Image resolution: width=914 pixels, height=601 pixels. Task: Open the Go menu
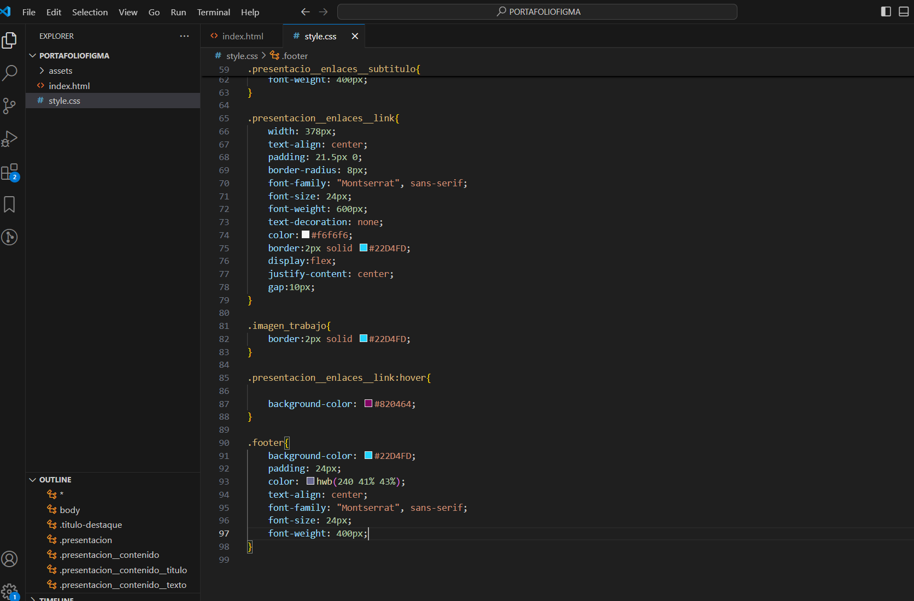point(154,12)
